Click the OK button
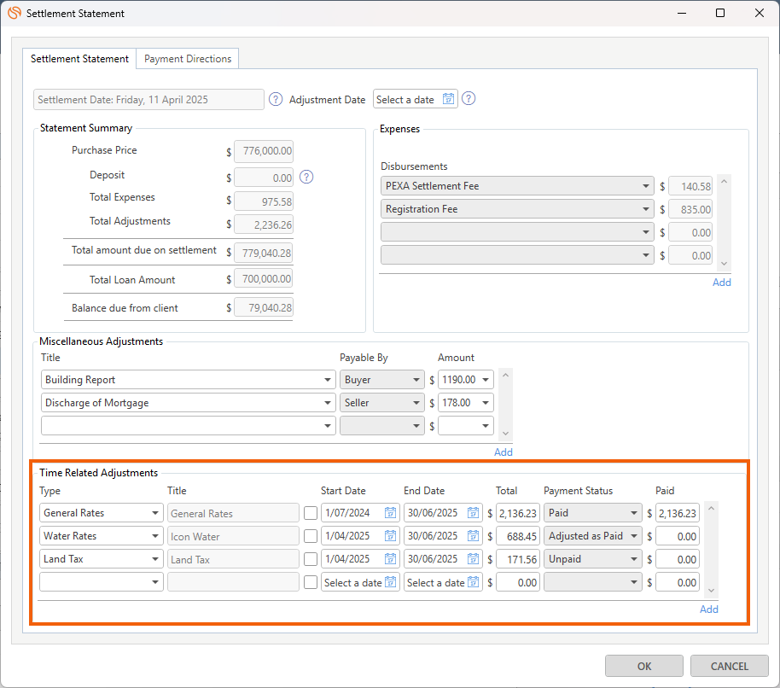This screenshot has width=780, height=688. [x=644, y=667]
